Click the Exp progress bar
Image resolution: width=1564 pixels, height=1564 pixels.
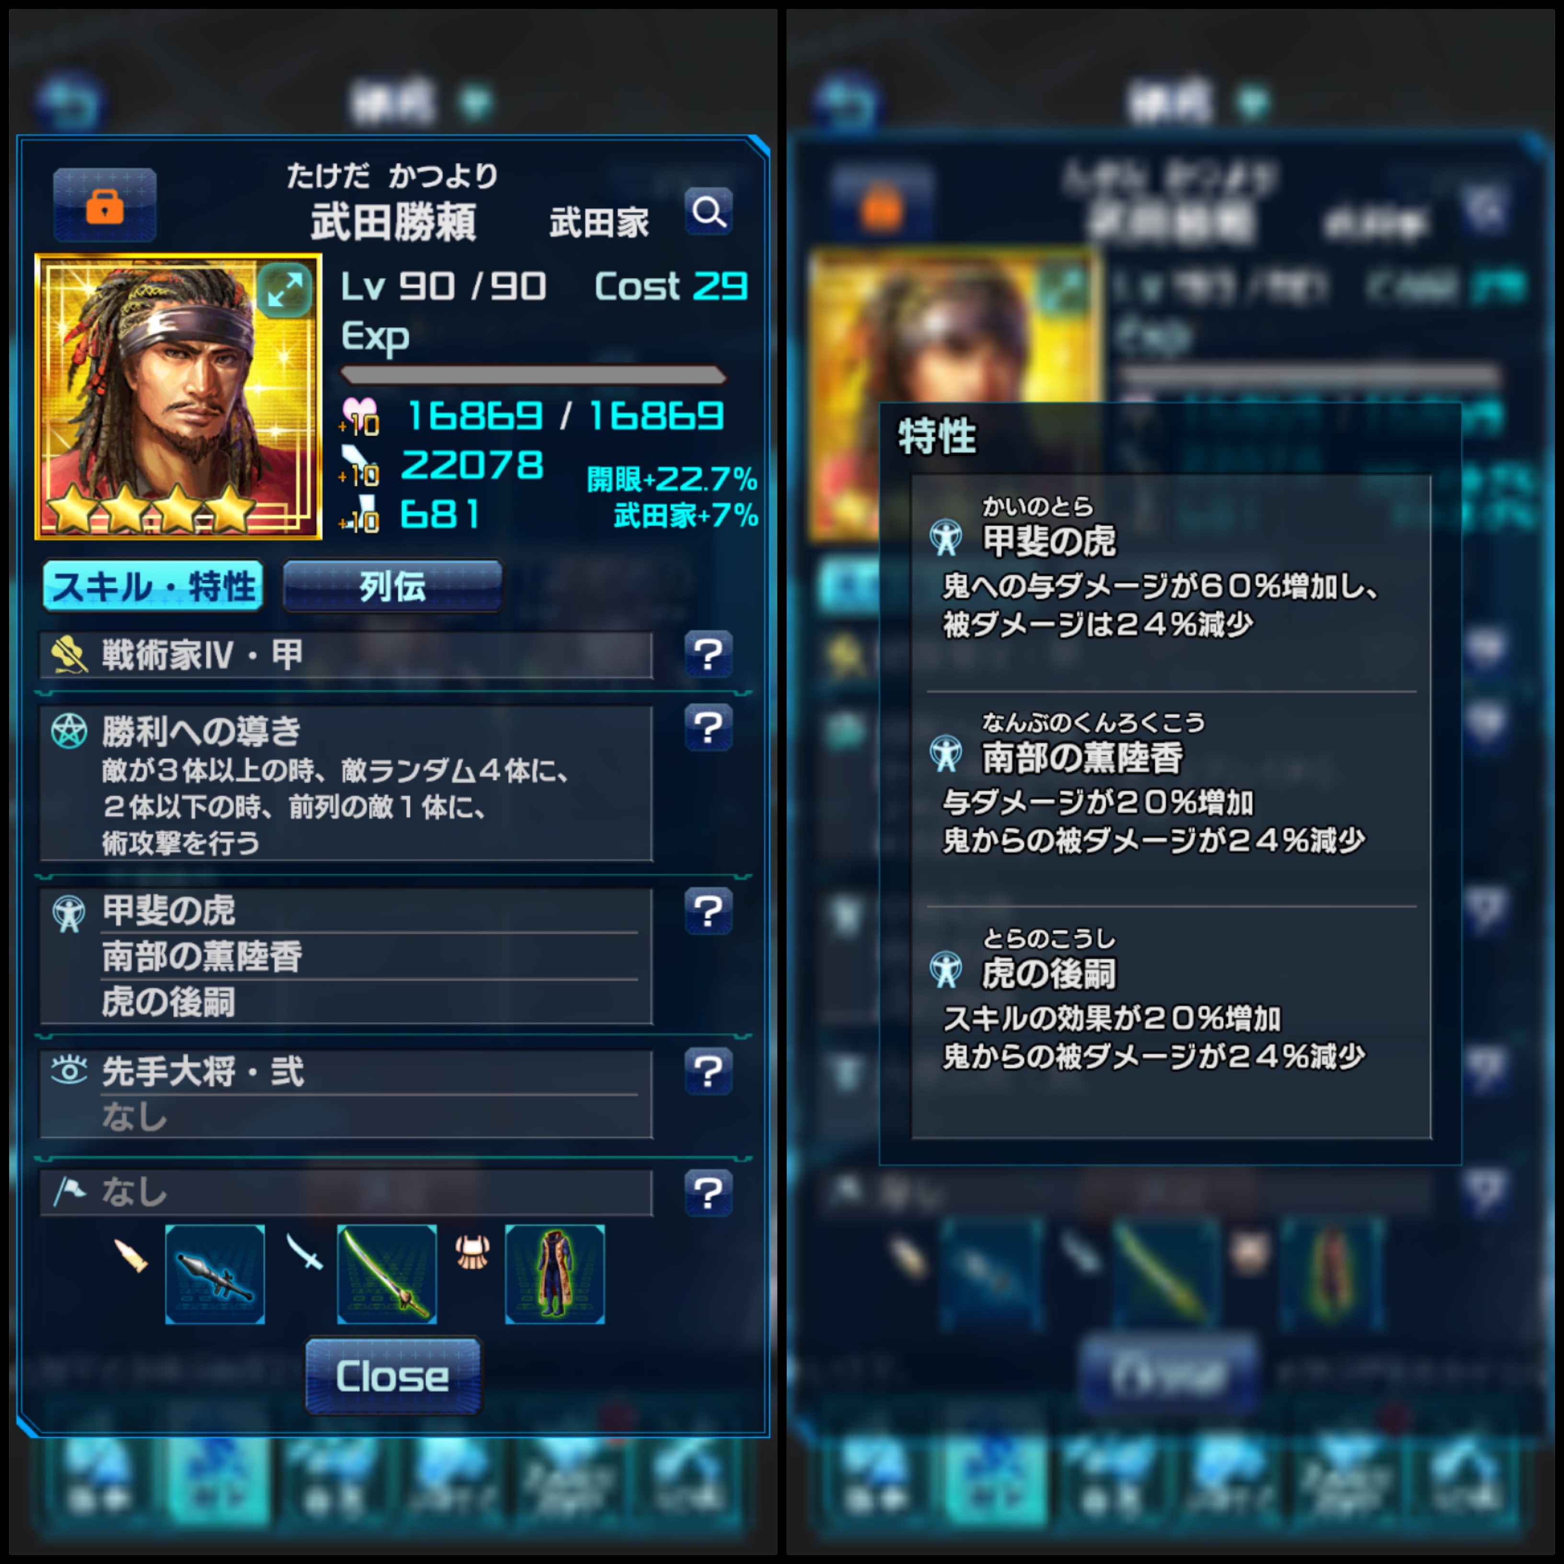(x=533, y=375)
